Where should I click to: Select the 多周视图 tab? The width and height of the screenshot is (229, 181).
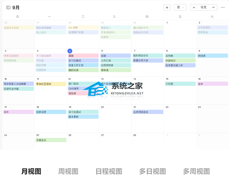click(x=196, y=171)
